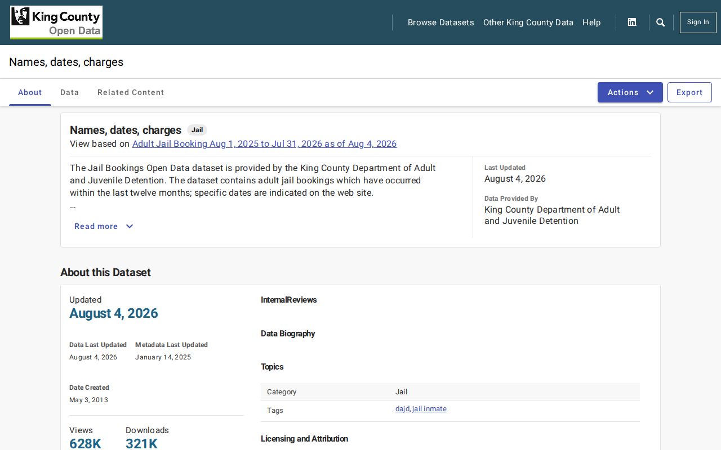This screenshot has height=450, width=721.
Task: Click the large 'August 4, 2026' updated date
Action: click(x=114, y=313)
